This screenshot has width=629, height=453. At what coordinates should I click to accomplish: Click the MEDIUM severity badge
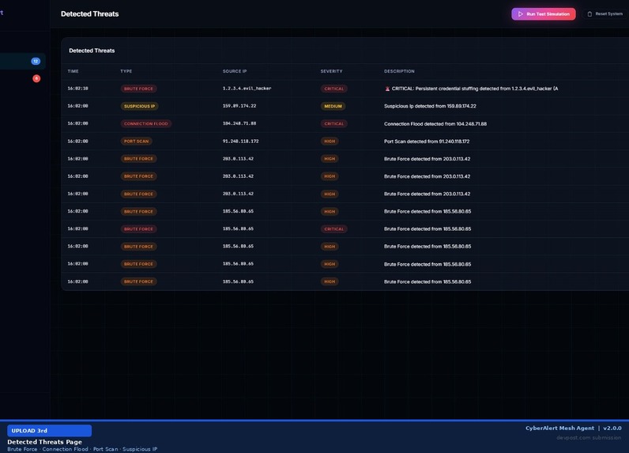333,106
